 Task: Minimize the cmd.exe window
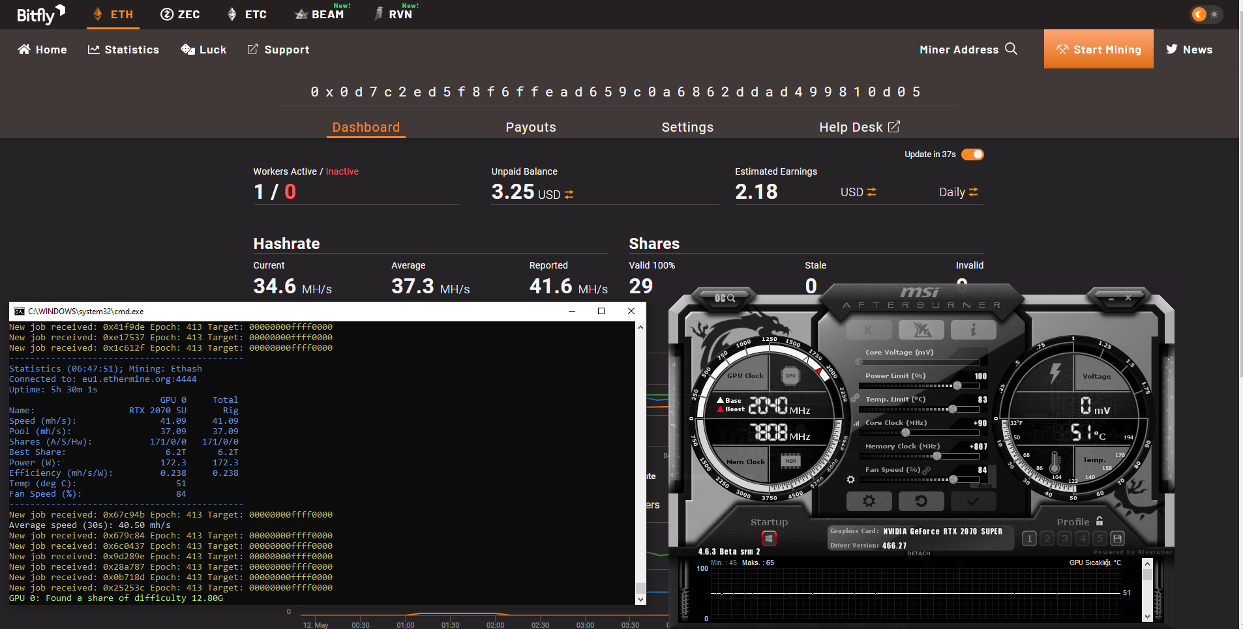click(572, 311)
